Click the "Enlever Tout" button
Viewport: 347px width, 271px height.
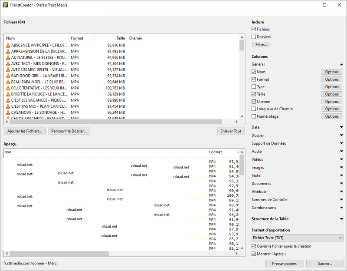(x=231, y=131)
